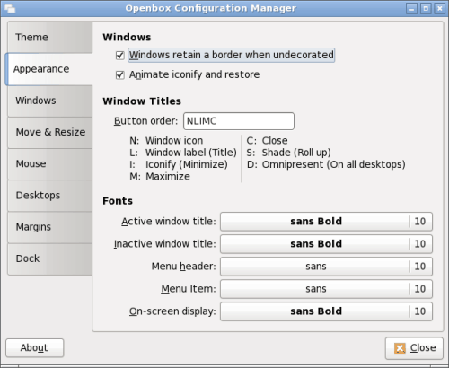Click the 'Menu header:' label
The width and height of the screenshot is (449, 368).
click(x=183, y=267)
